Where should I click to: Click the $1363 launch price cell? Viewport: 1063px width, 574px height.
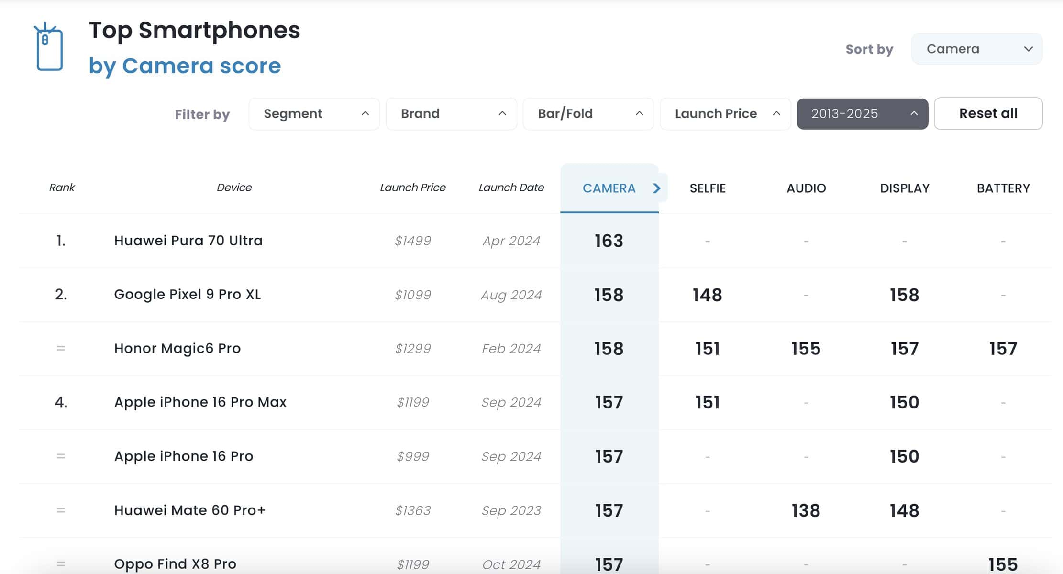pos(413,510)
